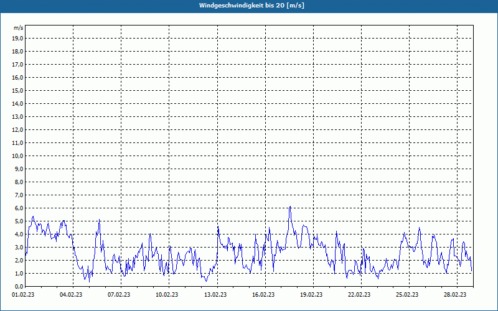Click the chart title 'Windgeschwindigkeit bis 20 [m/s]'
Image resolution: width=498 pixels, height=311 pixels.
pyautogui.click(x=251, y=6)
